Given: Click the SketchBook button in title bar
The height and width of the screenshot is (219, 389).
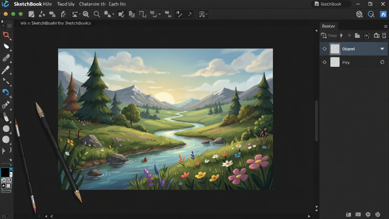Looking at the screenshot, I should pos(331,4).
